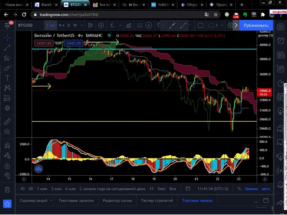Viewport: 287px width, 215px height.
Task: Click the circular replay icon in toolbar
Action: (x=149, y=25)
